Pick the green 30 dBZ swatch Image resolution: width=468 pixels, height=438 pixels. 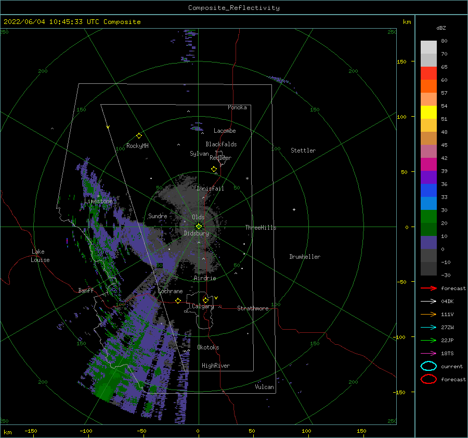click(428, 216)
